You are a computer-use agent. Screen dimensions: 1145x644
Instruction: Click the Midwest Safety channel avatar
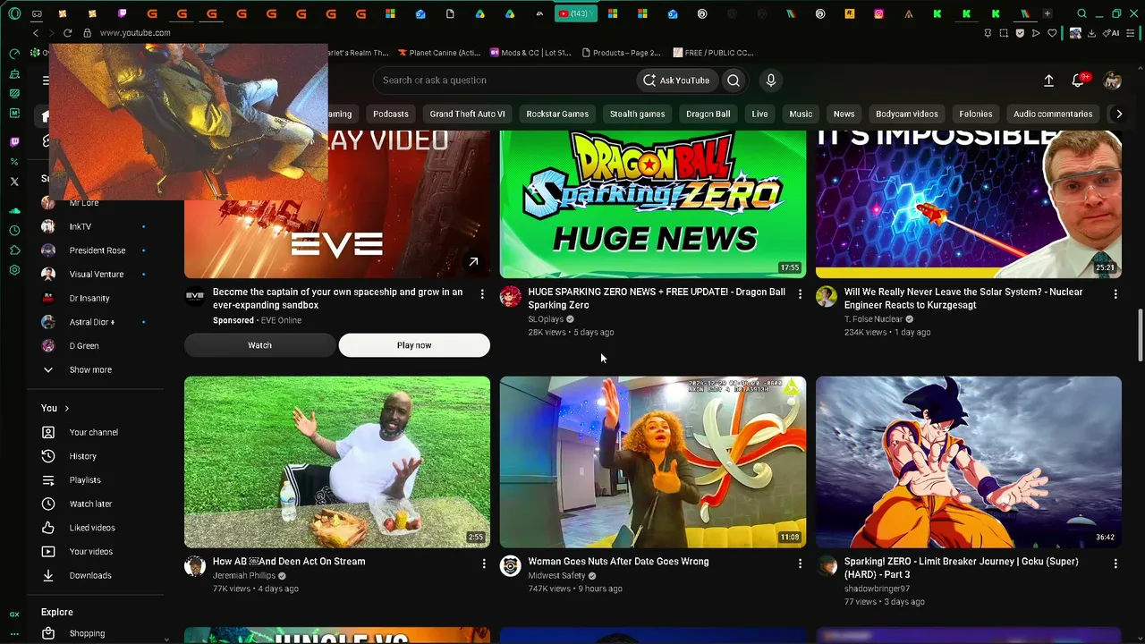click(x=511, y=566)
